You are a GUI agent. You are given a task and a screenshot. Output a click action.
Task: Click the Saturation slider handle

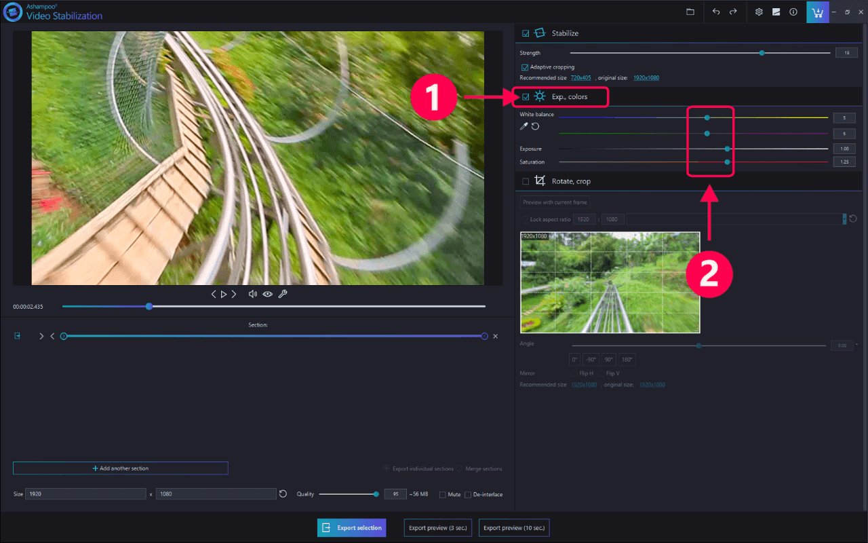coord(727,162)
